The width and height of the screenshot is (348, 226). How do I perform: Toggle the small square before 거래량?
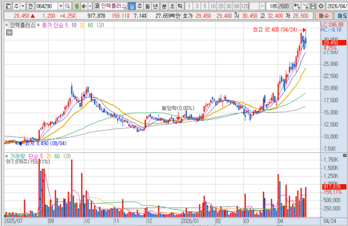6,156
